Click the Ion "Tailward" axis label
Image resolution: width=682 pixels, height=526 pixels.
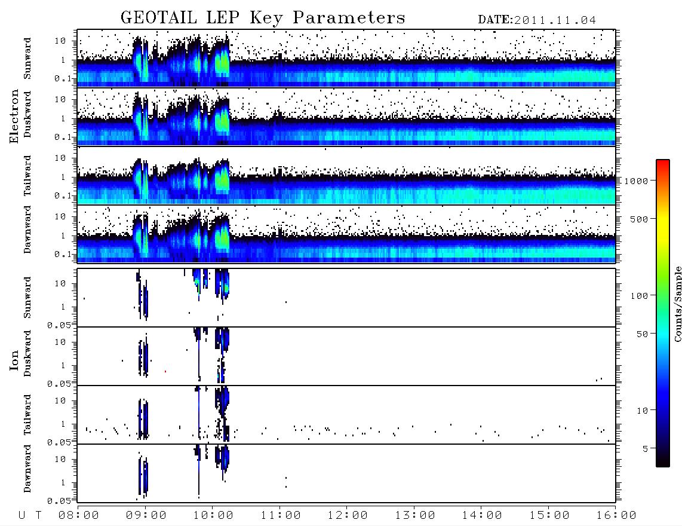point(27,415)
